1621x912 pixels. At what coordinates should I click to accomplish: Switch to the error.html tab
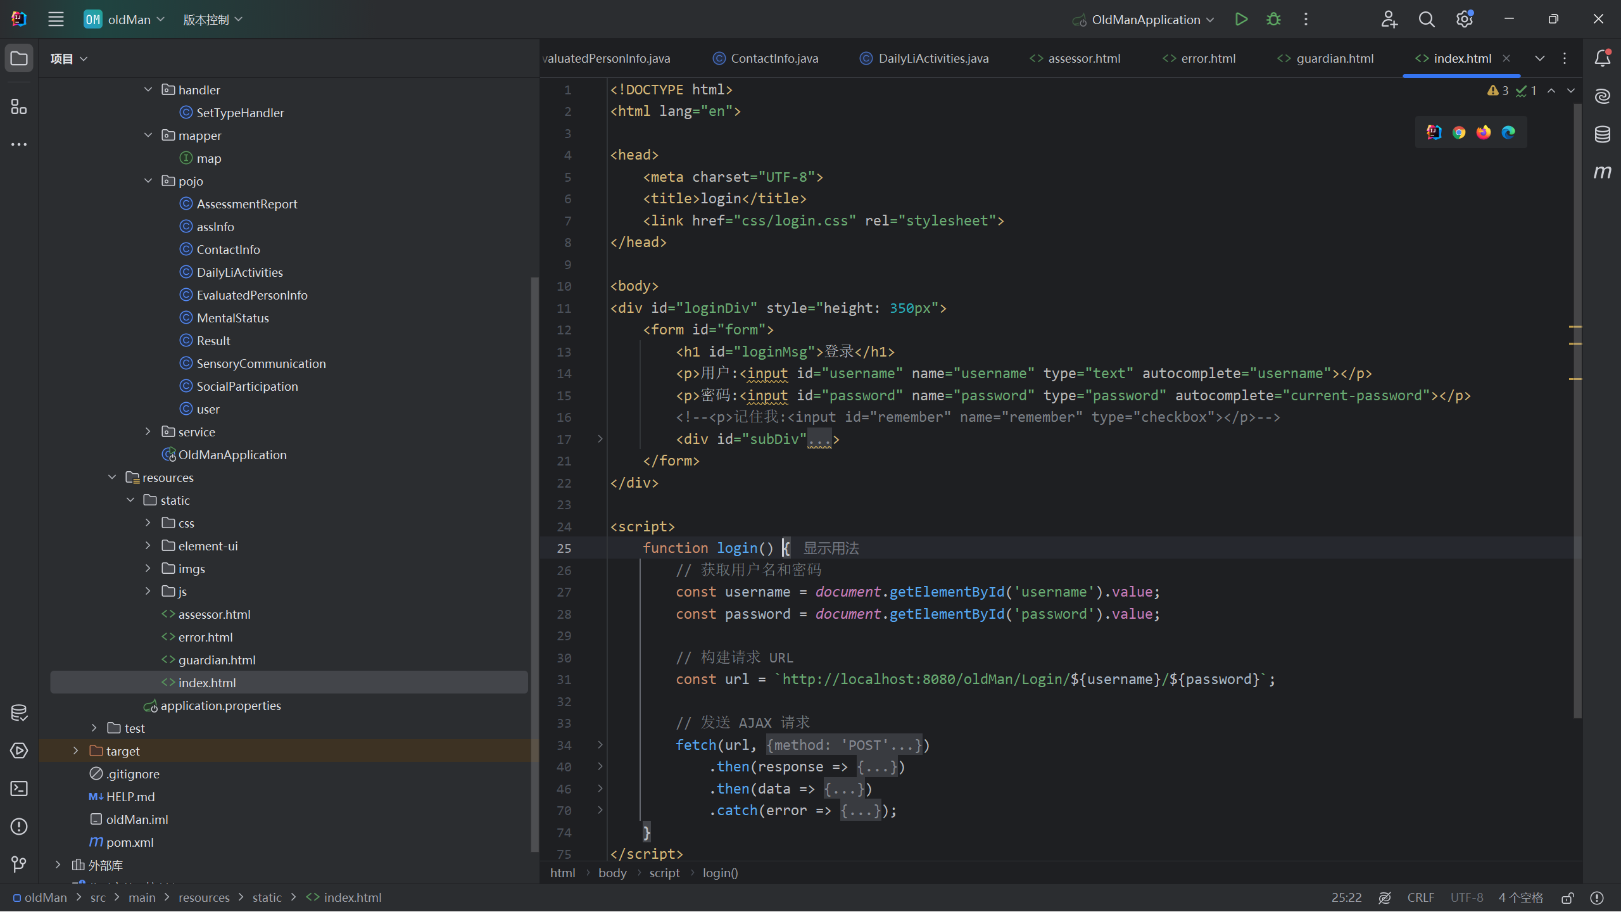click(1199, 58)
